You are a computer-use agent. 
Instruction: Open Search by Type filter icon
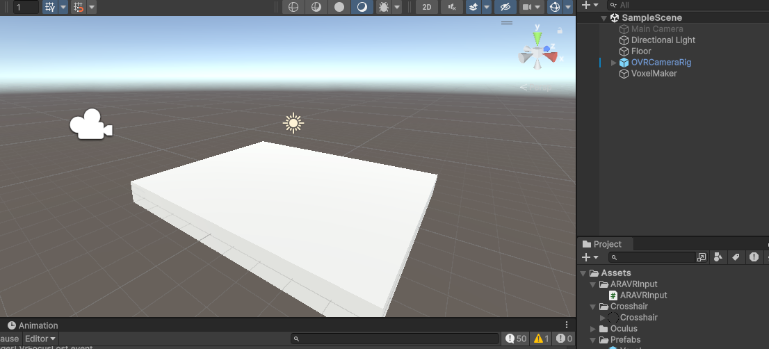pos(718,257)
